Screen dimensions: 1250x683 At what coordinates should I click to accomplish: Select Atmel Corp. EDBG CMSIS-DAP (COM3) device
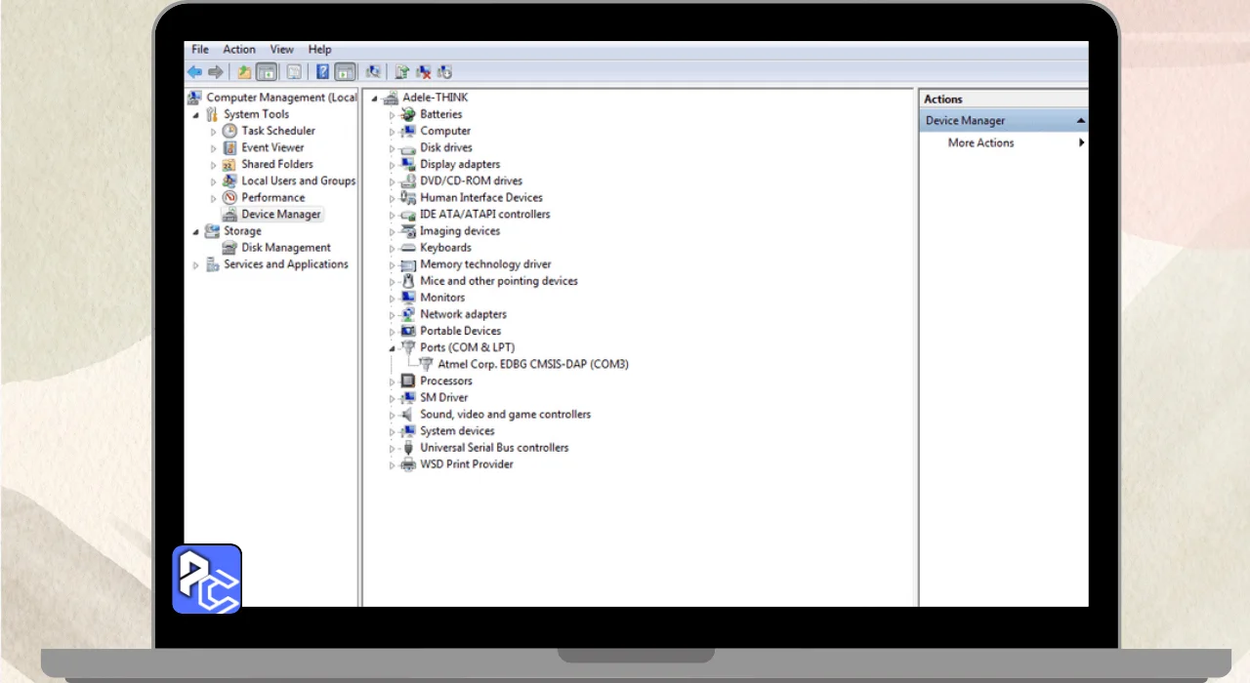532,365
